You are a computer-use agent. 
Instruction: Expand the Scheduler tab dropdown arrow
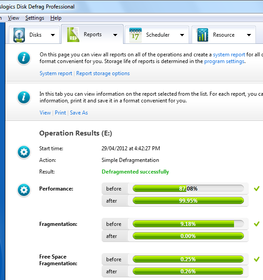182,35
